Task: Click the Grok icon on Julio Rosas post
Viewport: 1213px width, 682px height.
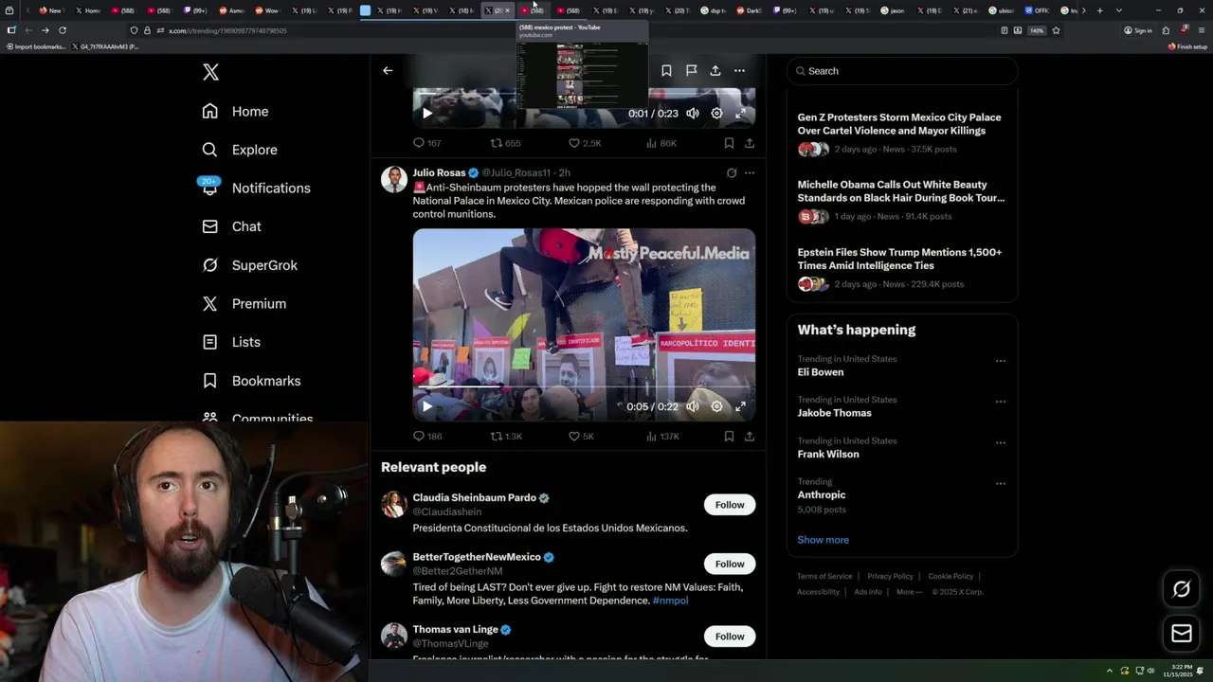Action: (732, 173)
